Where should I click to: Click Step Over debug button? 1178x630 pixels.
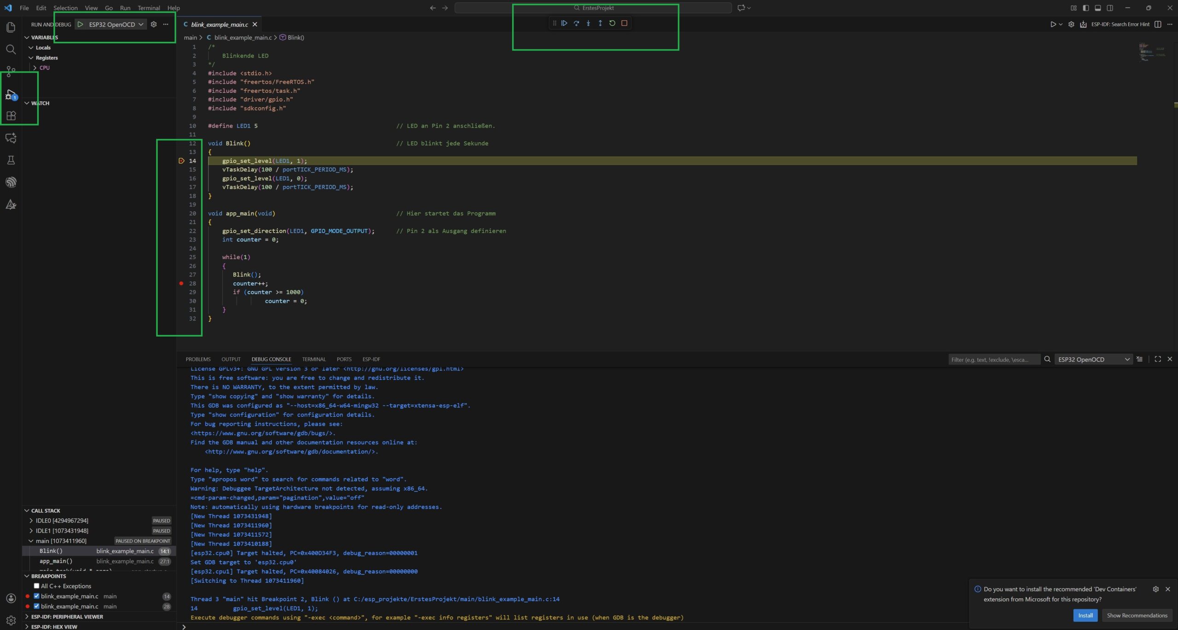[576, 23]
